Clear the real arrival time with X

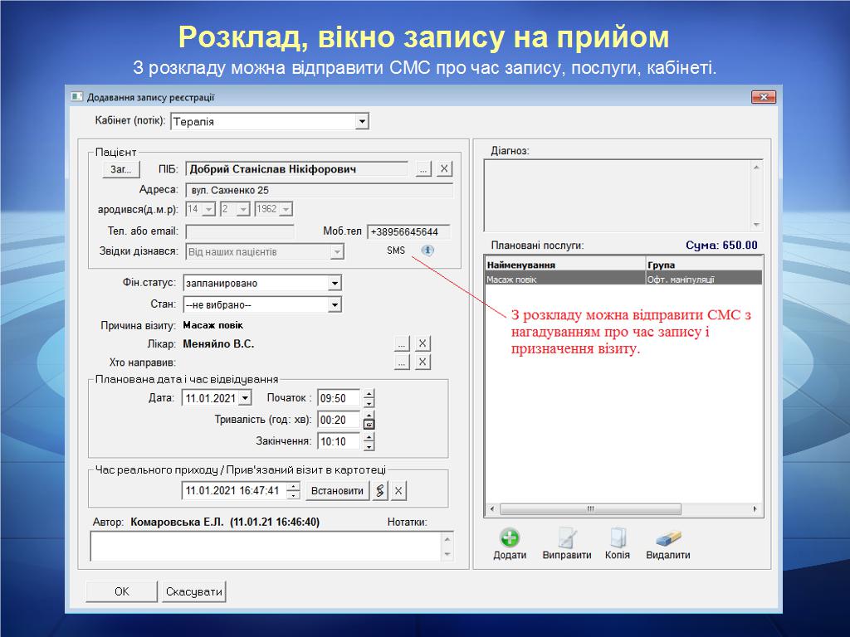click(398, 491)
